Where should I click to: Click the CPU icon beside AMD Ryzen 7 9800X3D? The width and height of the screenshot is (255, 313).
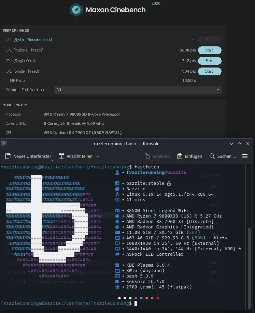tap(117, 216)
